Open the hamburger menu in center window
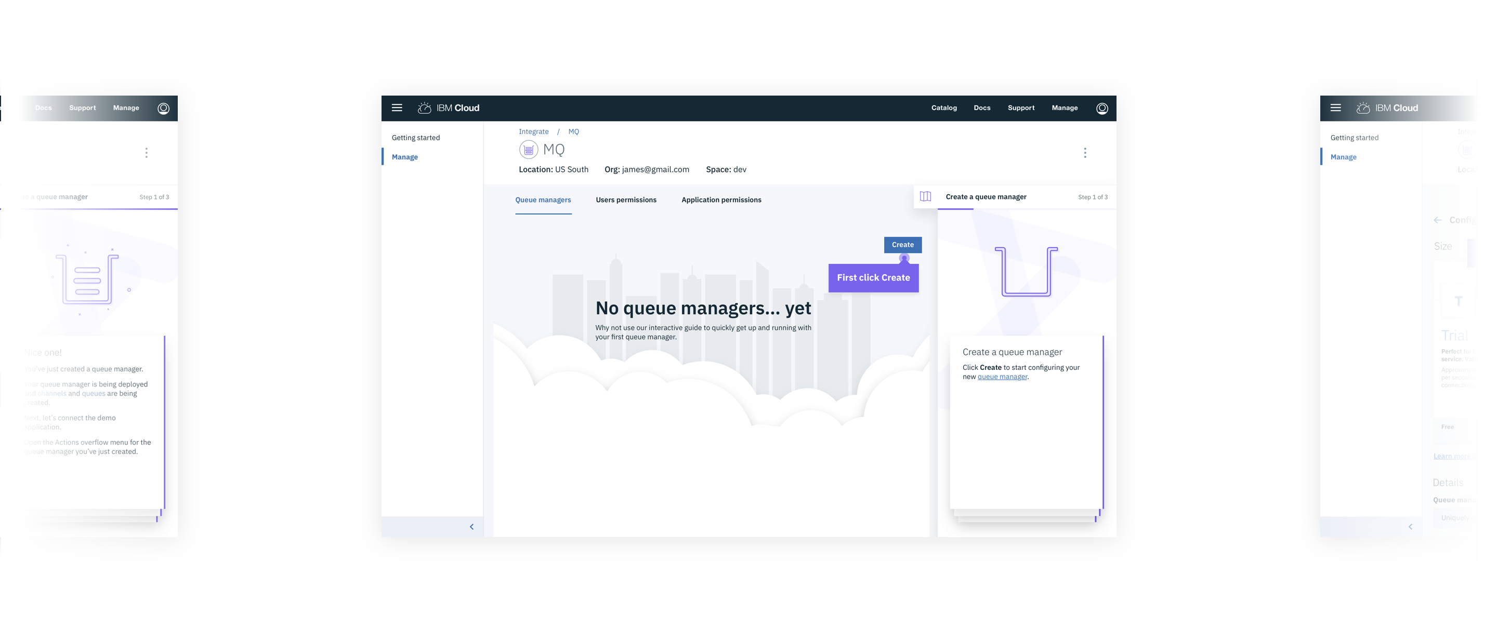1497x641 pixels. 397,108
